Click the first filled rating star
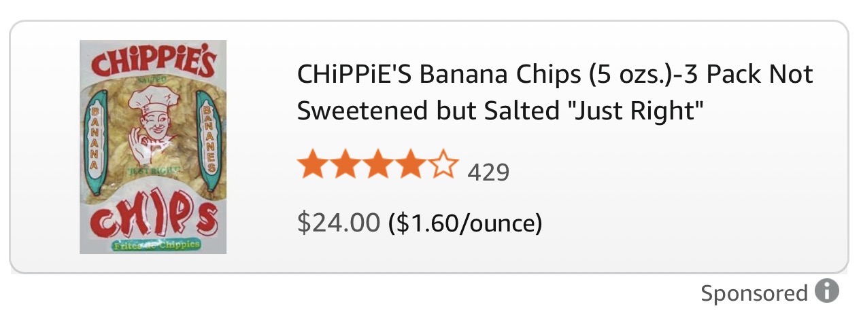Image resolution: width=861 pixels, height=317 pixels. point(312,166)
